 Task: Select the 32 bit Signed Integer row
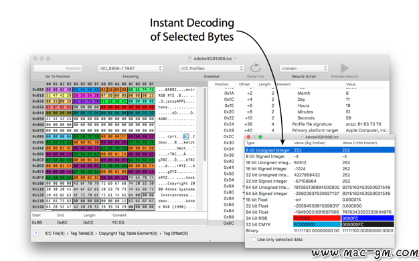(319, 182)
